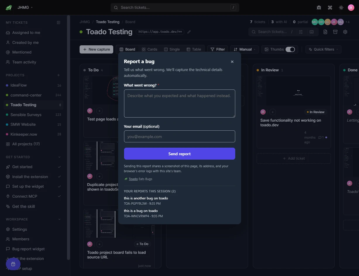This screenshot has height=276, width=359.
Task: Click the Toado frog logo
Action: coord(9,8)
